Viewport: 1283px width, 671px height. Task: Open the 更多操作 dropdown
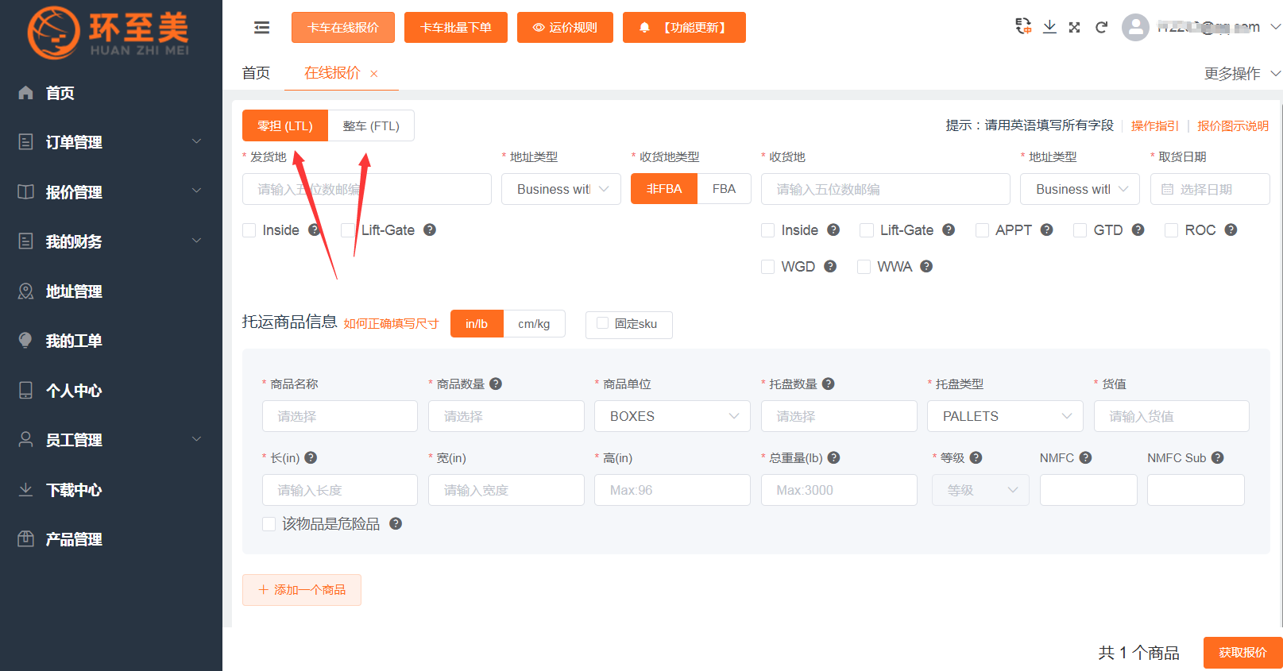click(x=1242, y=74)
